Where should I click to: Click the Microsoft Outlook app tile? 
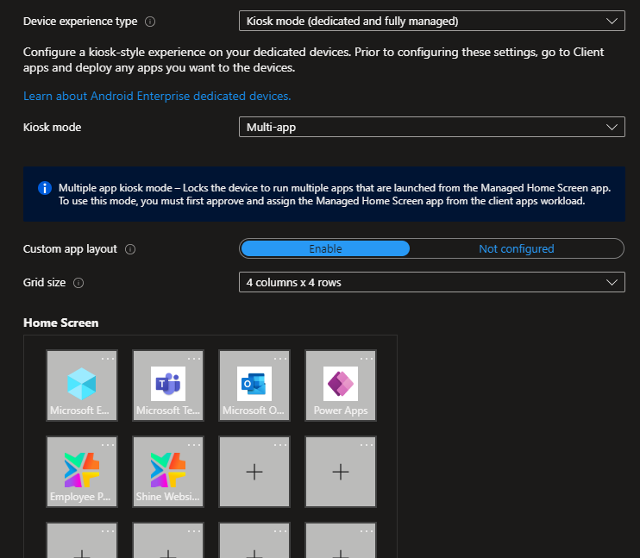pyautogui.click(x=254, y=385)
